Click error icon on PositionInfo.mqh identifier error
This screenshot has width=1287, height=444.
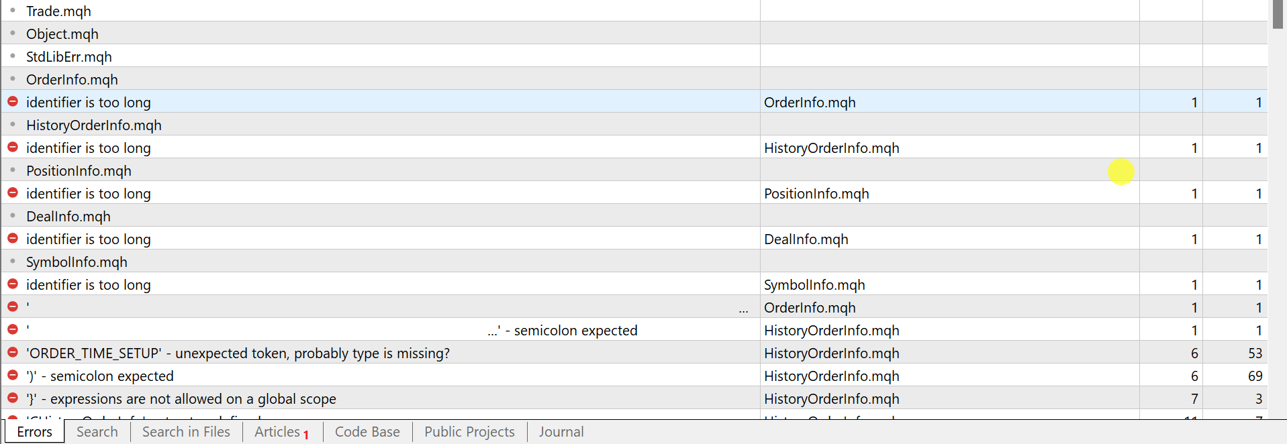[13, 193]
